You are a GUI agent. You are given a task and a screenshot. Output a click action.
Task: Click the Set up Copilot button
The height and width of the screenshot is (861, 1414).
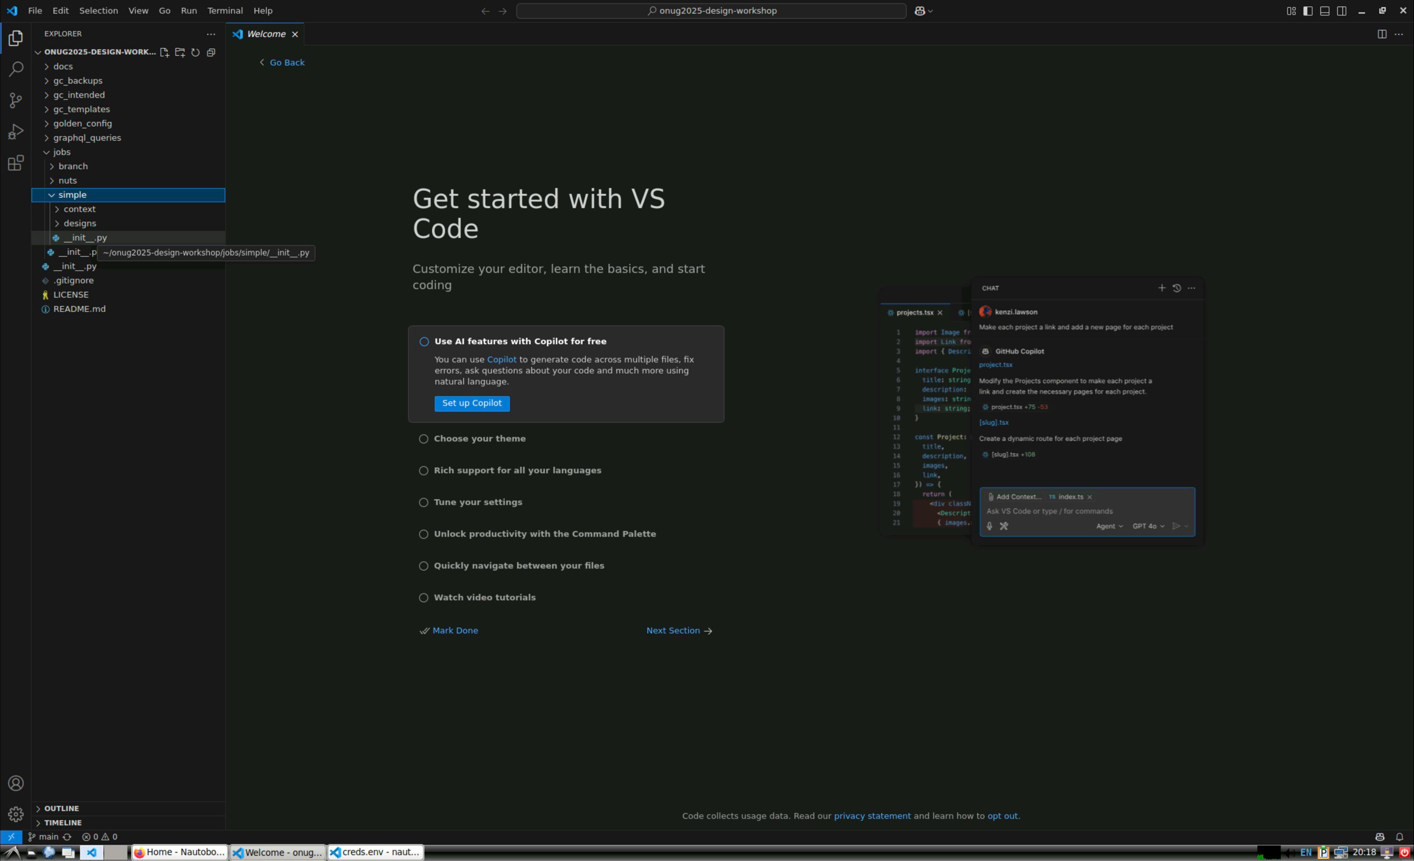click(x=471, y=404)
